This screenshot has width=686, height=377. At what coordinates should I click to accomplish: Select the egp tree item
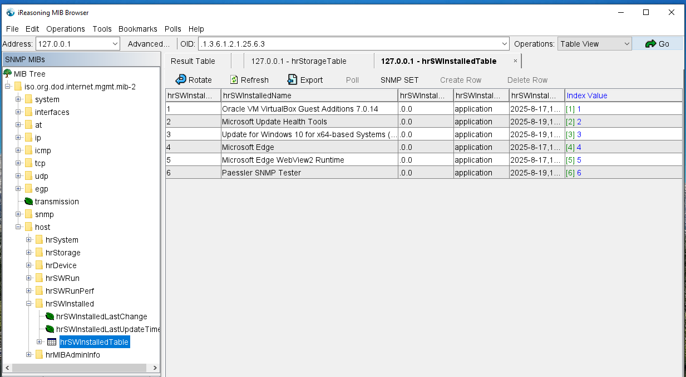click(42, 189)
